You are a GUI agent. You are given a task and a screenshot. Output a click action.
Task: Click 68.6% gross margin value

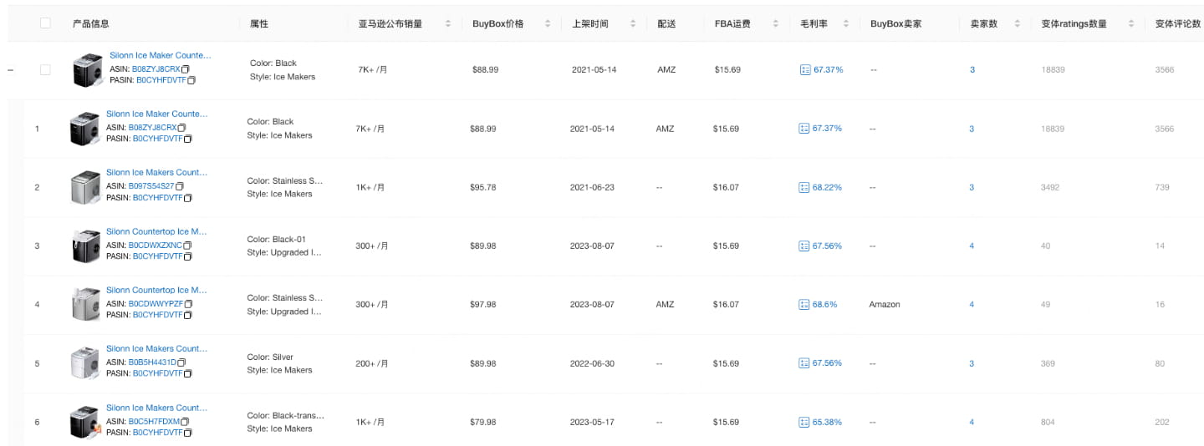pyautogui.click(x=824, y=305)
